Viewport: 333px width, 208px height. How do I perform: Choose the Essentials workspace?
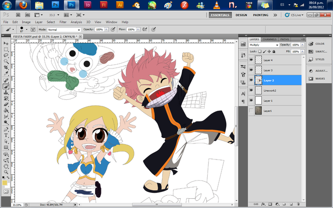click(220, 15)
